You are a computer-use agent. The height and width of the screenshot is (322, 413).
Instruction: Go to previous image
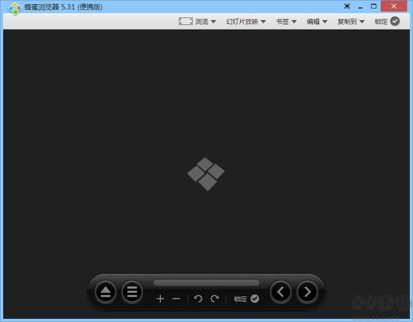click(x=281, y=291)
